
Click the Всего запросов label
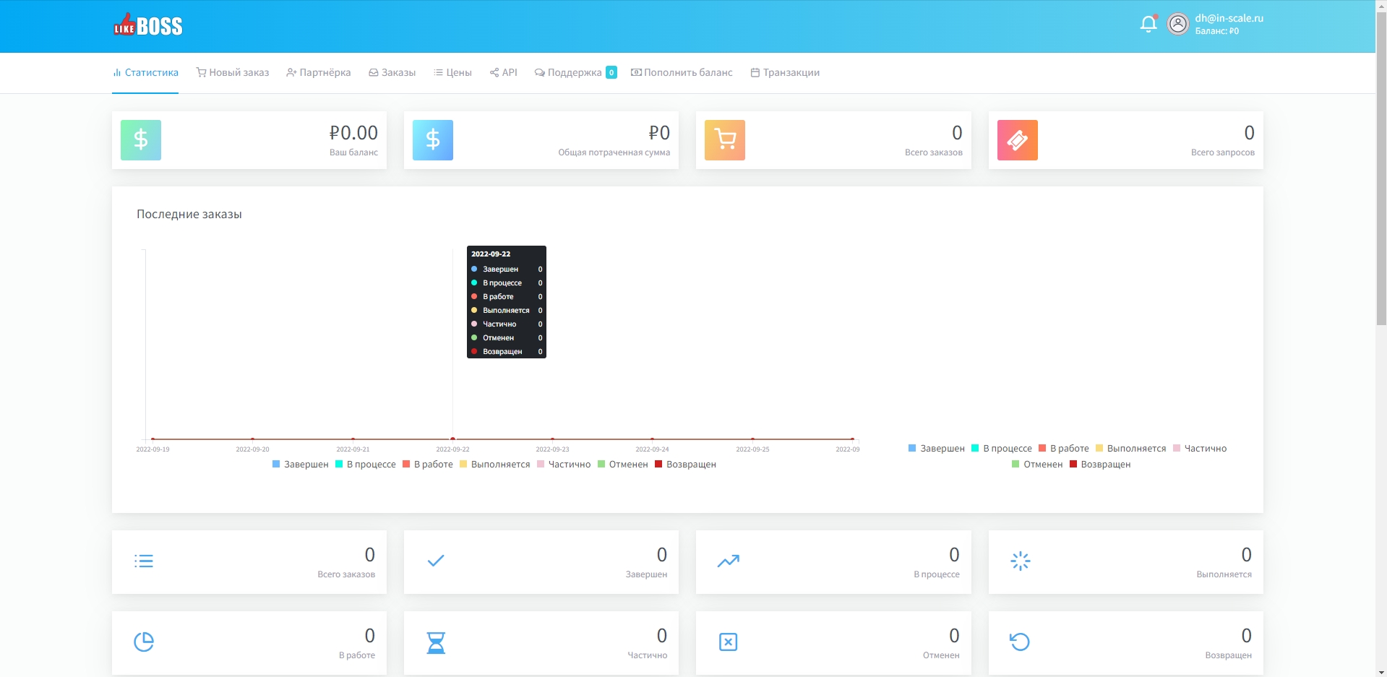pos(1223,152)
